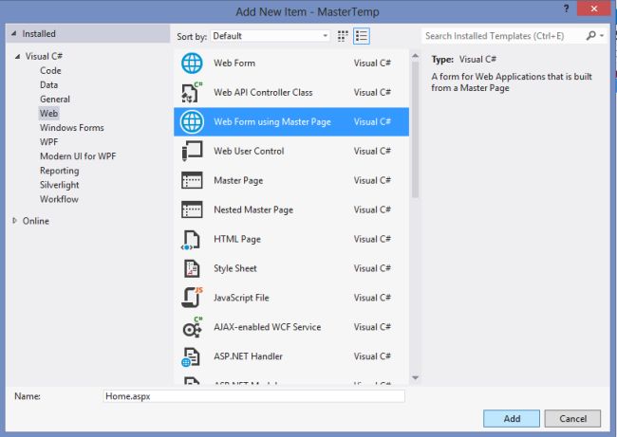617x437 pixels.
Task: Click the Master Page template icon
Action: tap(192, 180)
